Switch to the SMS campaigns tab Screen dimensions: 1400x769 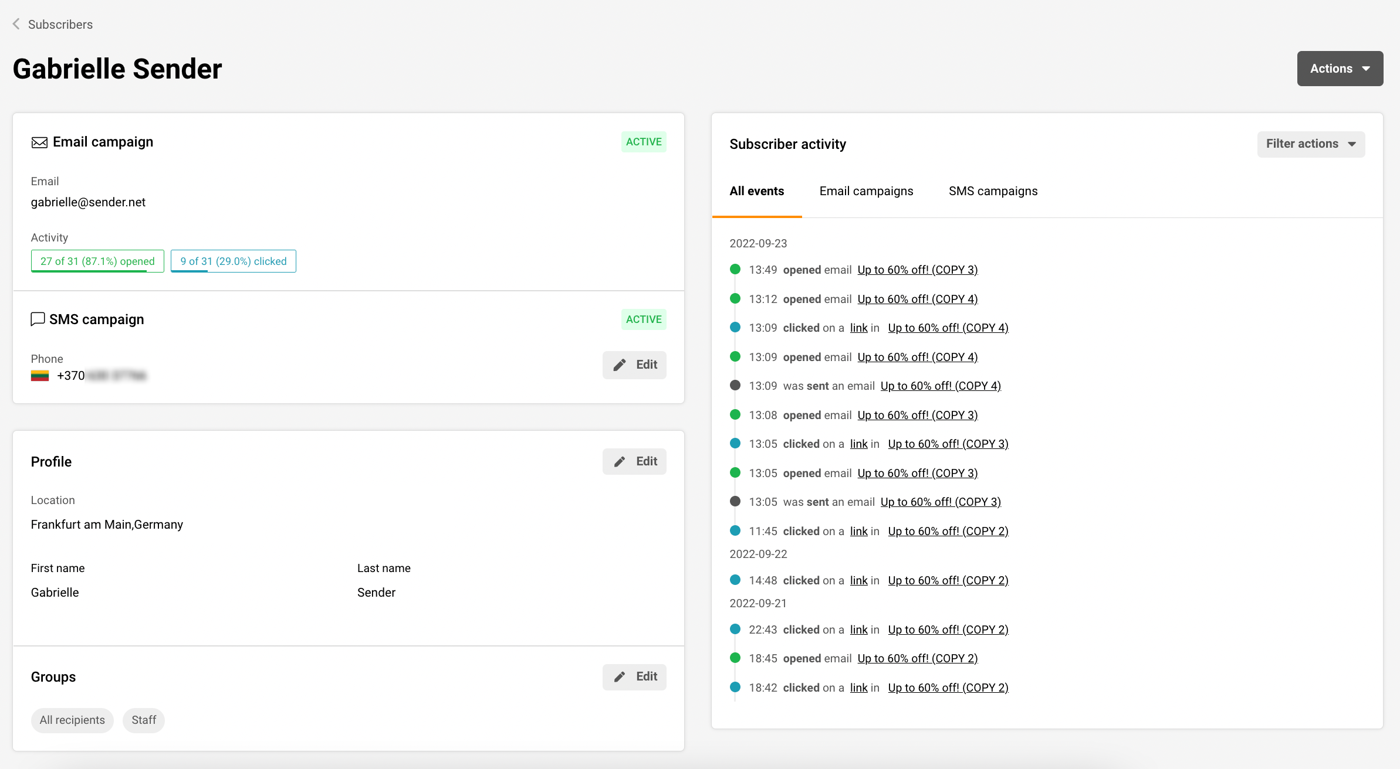(x=993, y=191)
